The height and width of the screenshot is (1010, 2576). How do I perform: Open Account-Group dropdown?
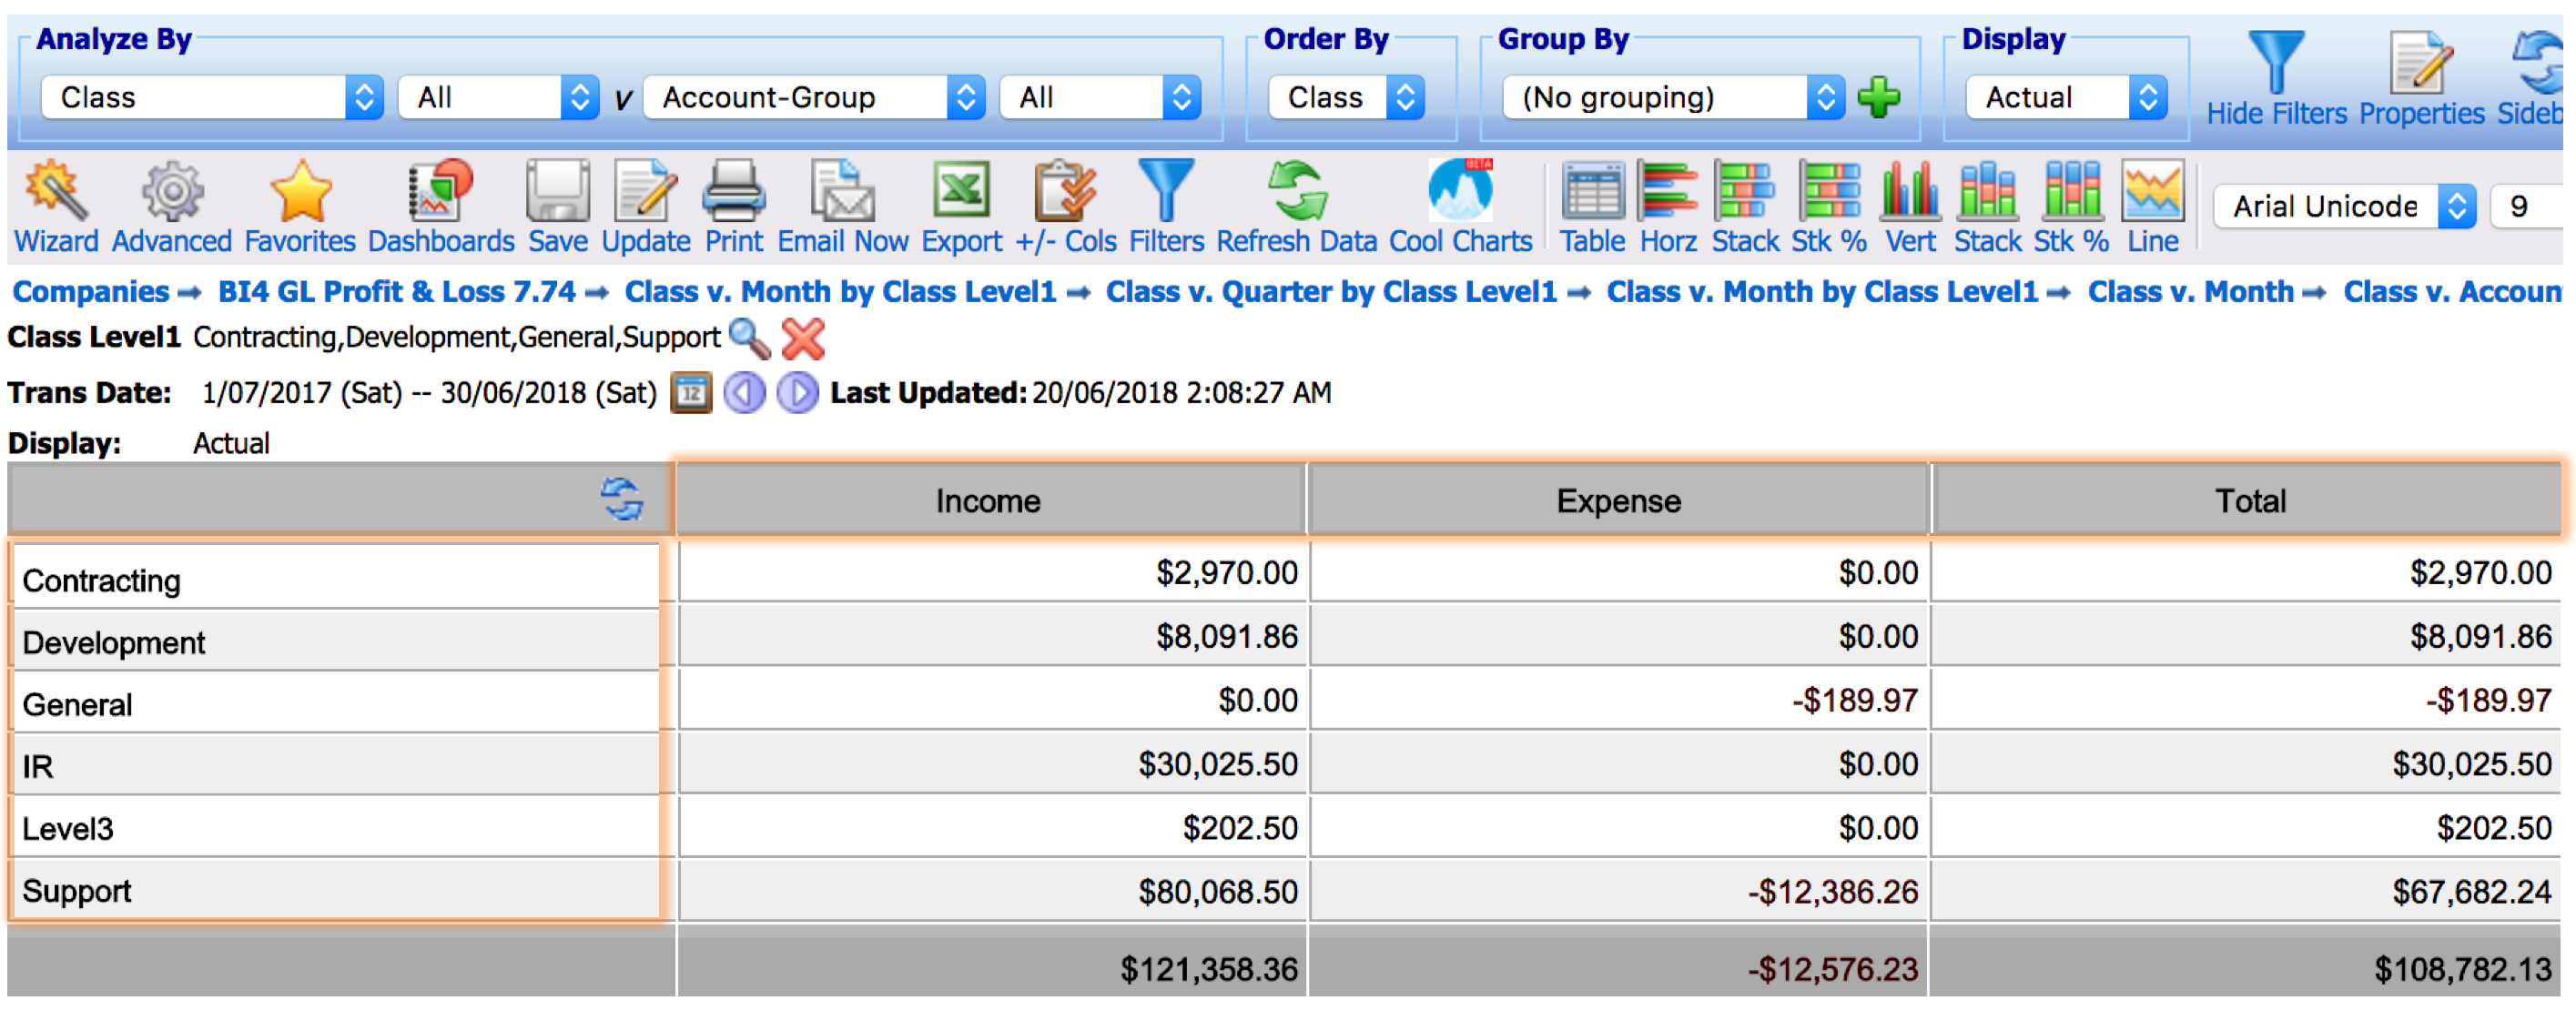click(814, 97)
